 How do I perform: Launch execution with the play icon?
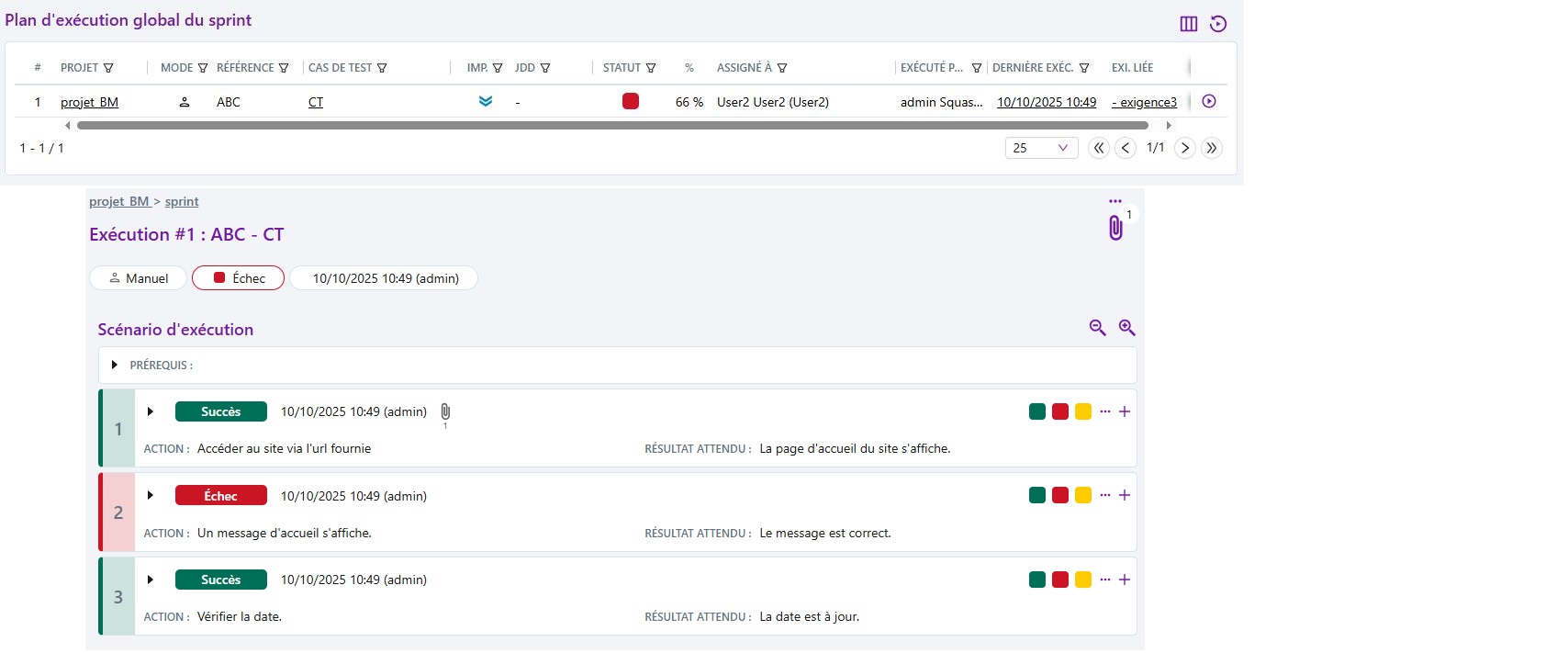point(1209,102)
